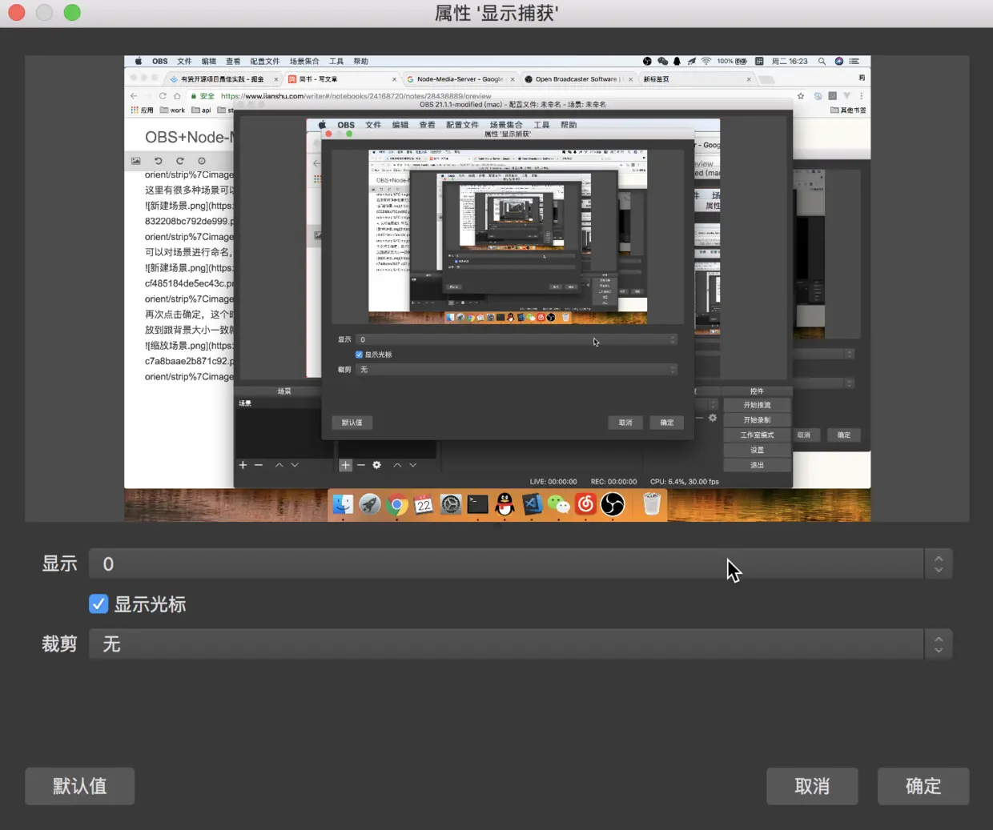Click the OBS icon in the previewed dock
993x830 pixels.
tap(613, 505)
